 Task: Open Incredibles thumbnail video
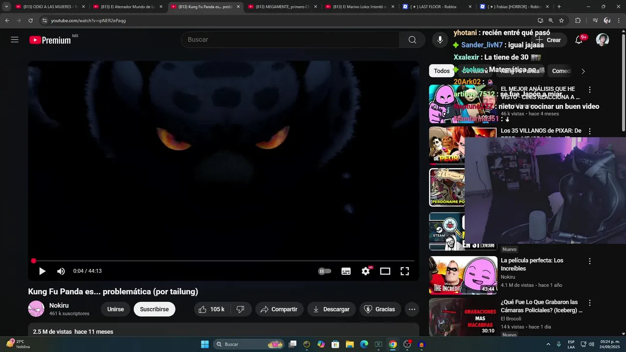pyautogui.click(x=463, y=275)
